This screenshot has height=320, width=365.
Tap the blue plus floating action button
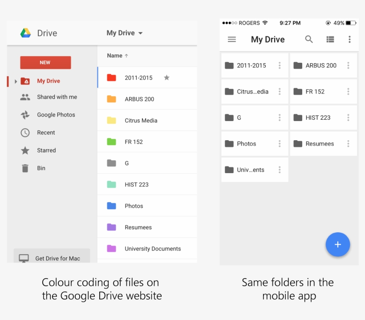click(x=338, y=244)
